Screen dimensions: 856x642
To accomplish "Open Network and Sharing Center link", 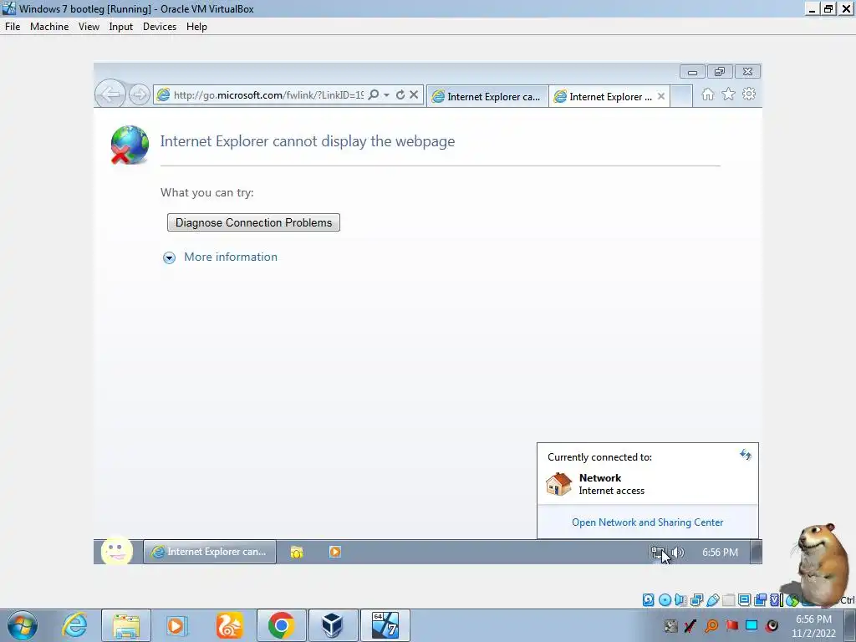I will (x=648, y=522).
